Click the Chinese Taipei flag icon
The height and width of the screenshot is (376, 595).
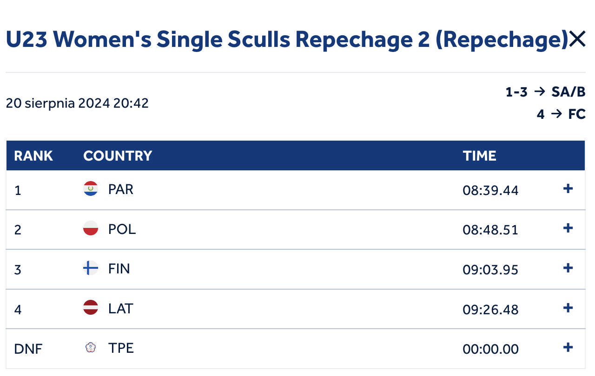(x=91, y=347)
